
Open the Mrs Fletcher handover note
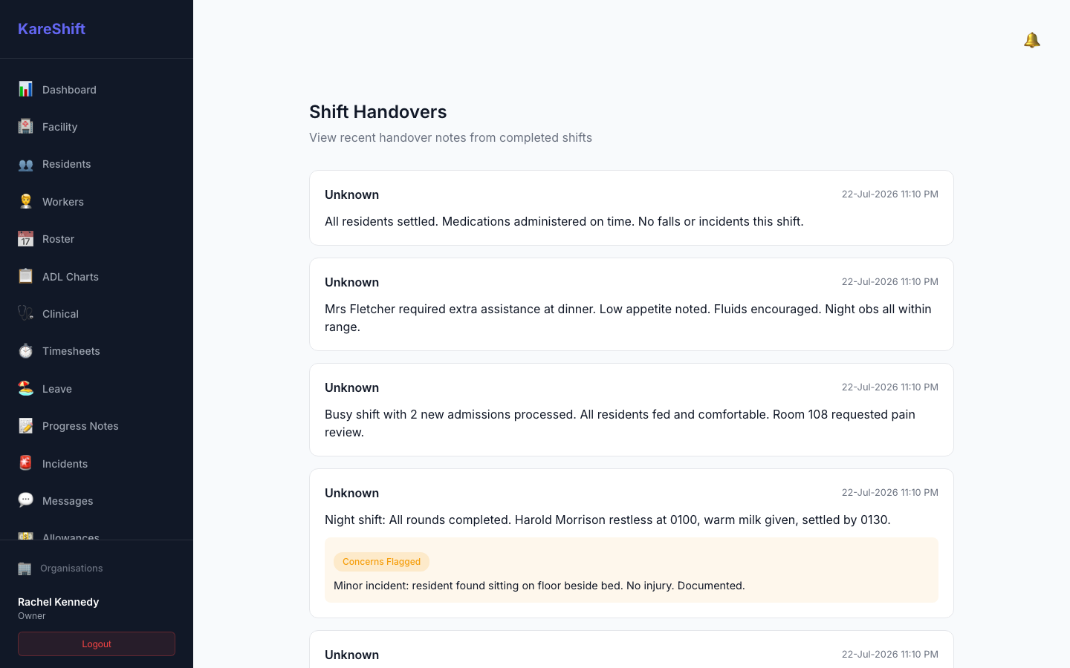pos(632,304)
